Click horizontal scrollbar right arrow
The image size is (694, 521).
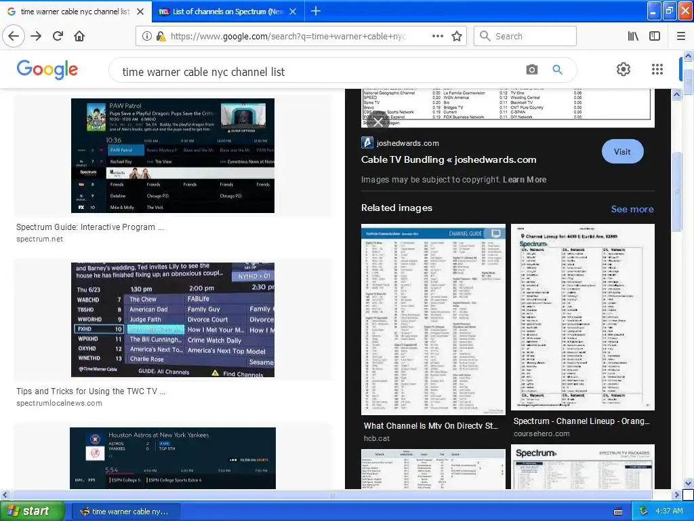tap(676, 495)
